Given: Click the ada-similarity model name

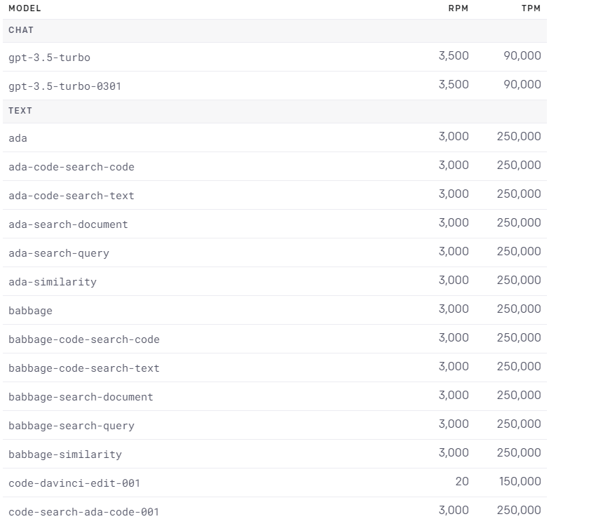Looking at the screenshot, I should tap(53, 282).
